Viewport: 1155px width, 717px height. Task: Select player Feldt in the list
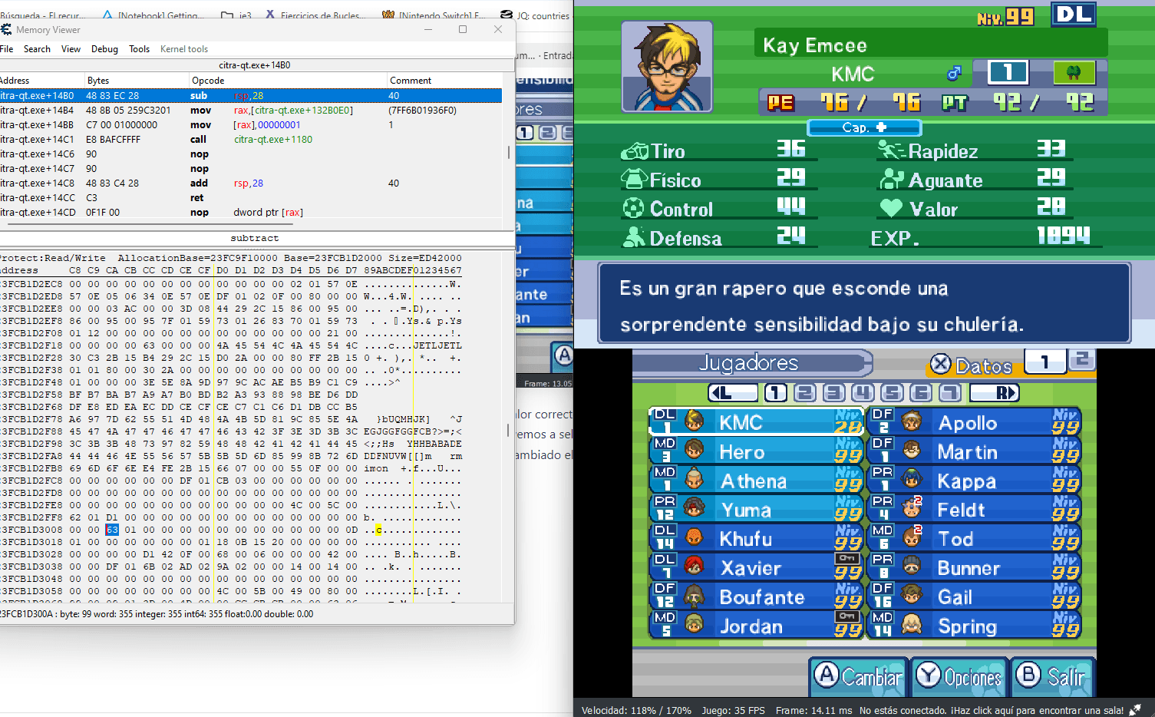point(975,510)
